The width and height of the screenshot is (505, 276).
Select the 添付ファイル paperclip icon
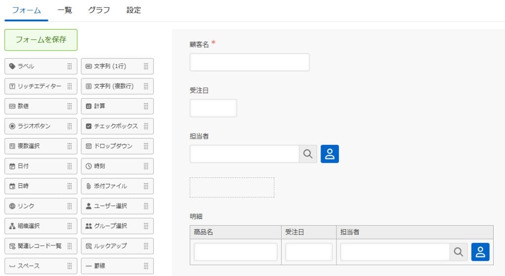tap(89, 186)
